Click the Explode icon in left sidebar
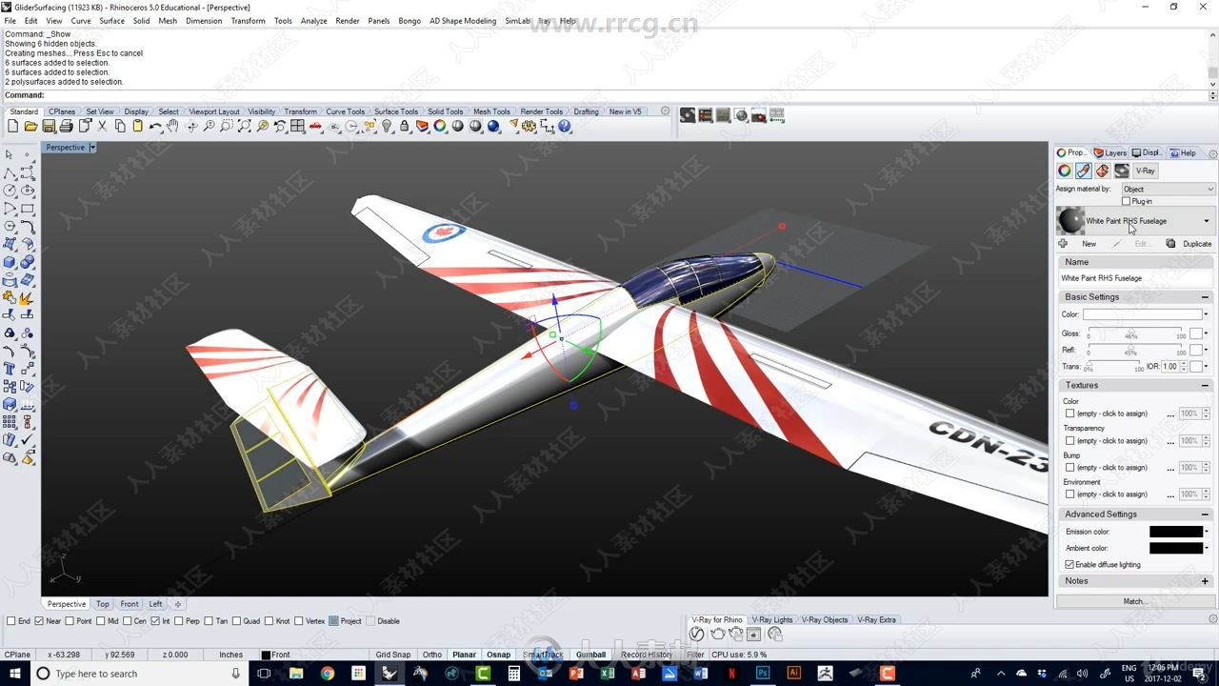 point(28,297)
